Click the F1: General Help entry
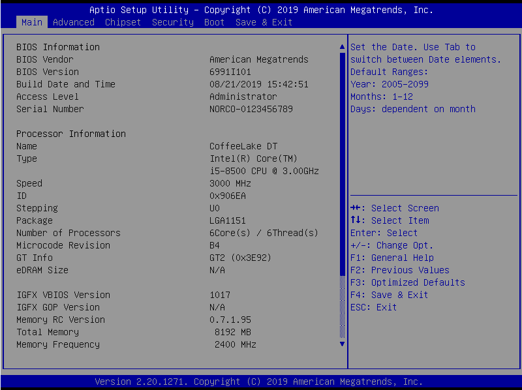The image size is (522, 390). 391,258
